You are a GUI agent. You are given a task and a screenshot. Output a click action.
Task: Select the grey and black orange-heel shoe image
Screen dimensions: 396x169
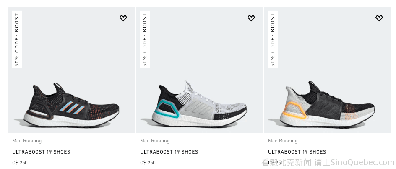click(x=327, y=104)
